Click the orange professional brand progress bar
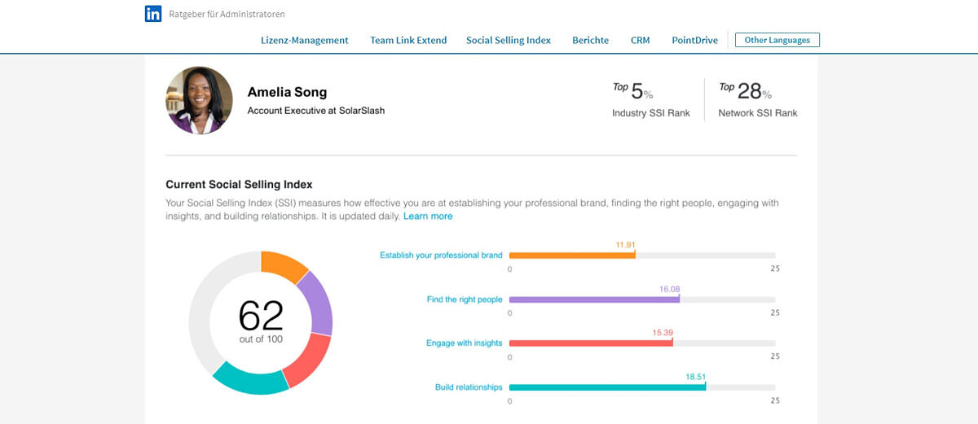The height and width of the screenshot is (424, 978). tap(572, 256)
